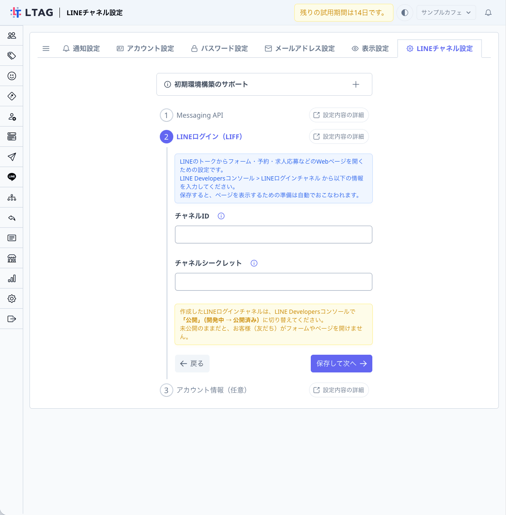Viewport: 506px width, 515px height.
Task: Open the add-user icon in sidebar
Action: (x=12, y=116)
